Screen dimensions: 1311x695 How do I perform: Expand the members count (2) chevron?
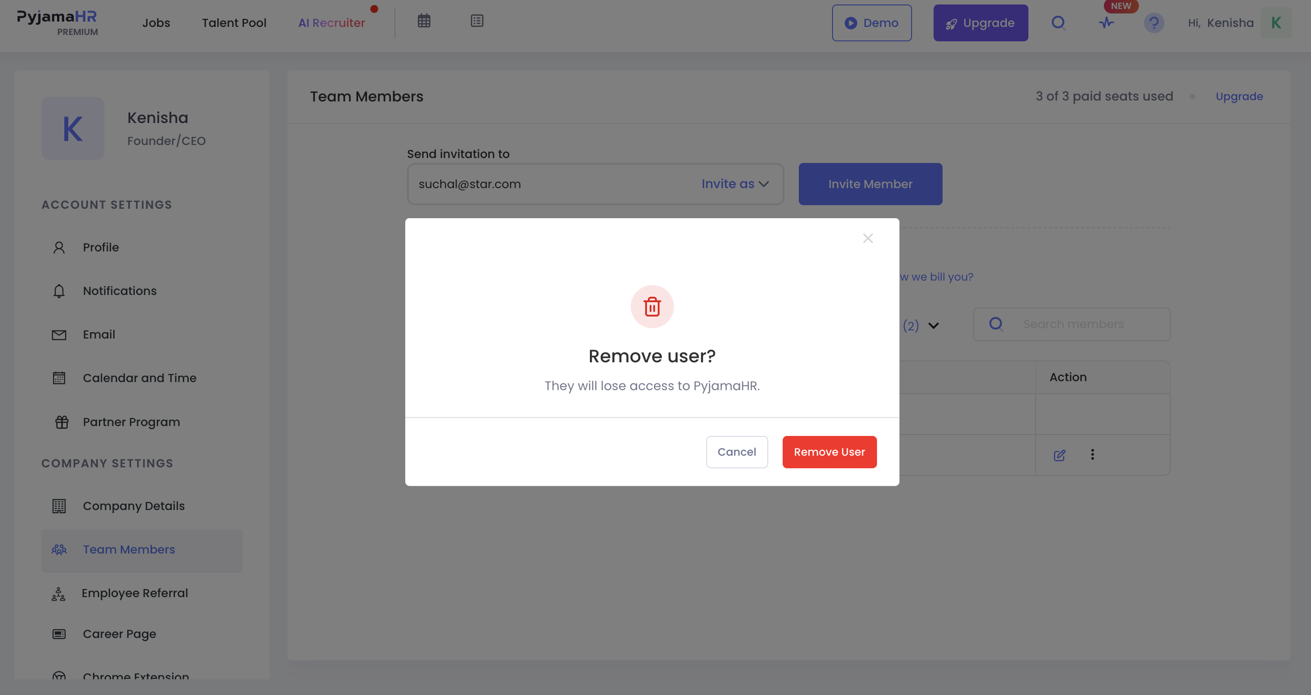click(933, 326)
